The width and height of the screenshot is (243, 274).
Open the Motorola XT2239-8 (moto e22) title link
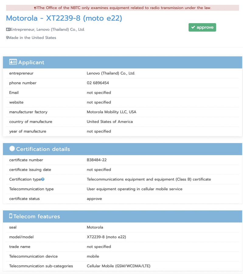coord(64,18)
